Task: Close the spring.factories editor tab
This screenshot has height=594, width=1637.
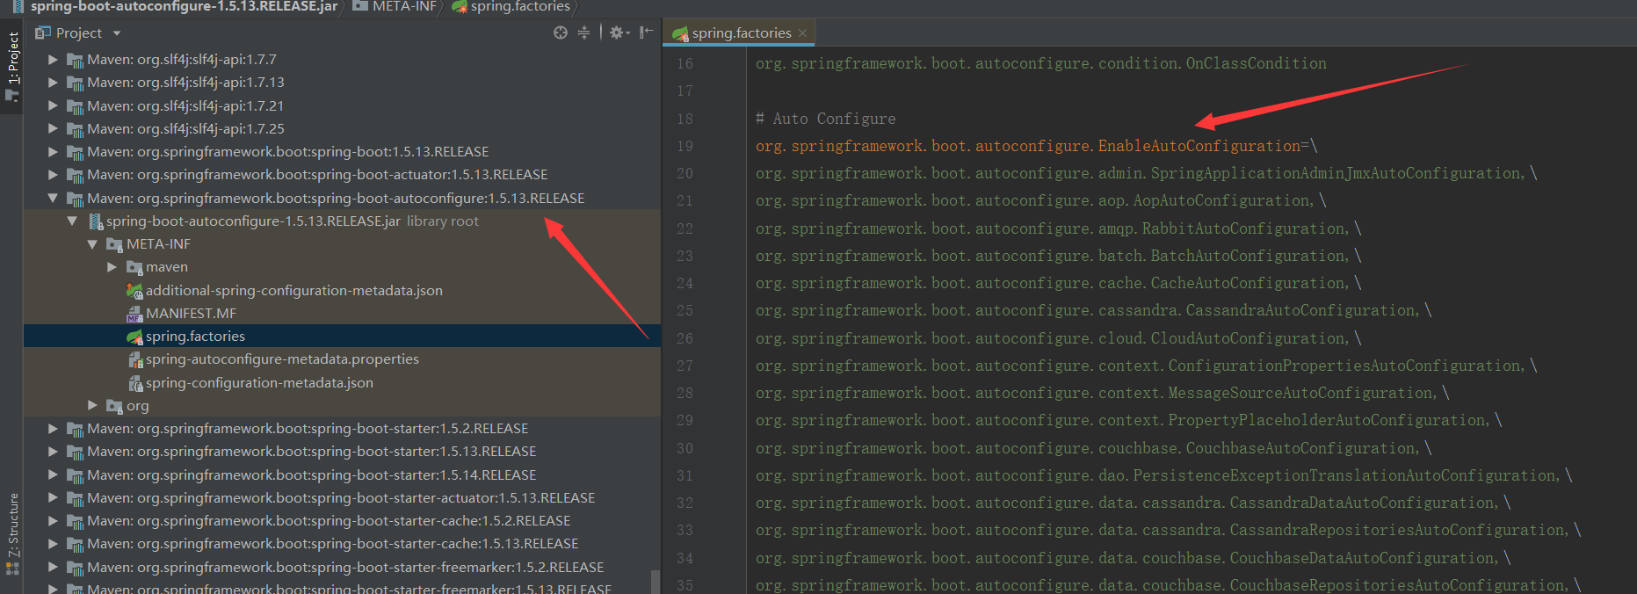Action: coord(802,33)
